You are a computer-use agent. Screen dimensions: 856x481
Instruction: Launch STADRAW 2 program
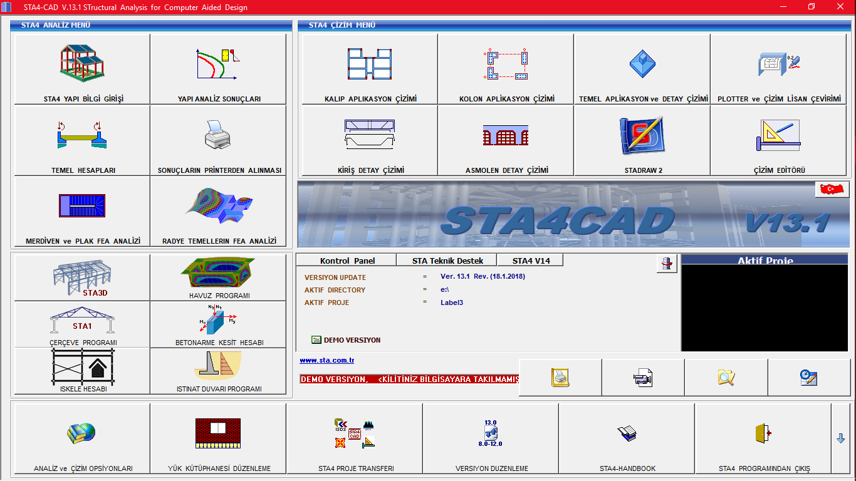pyautogui.click(x=642, y=140)
